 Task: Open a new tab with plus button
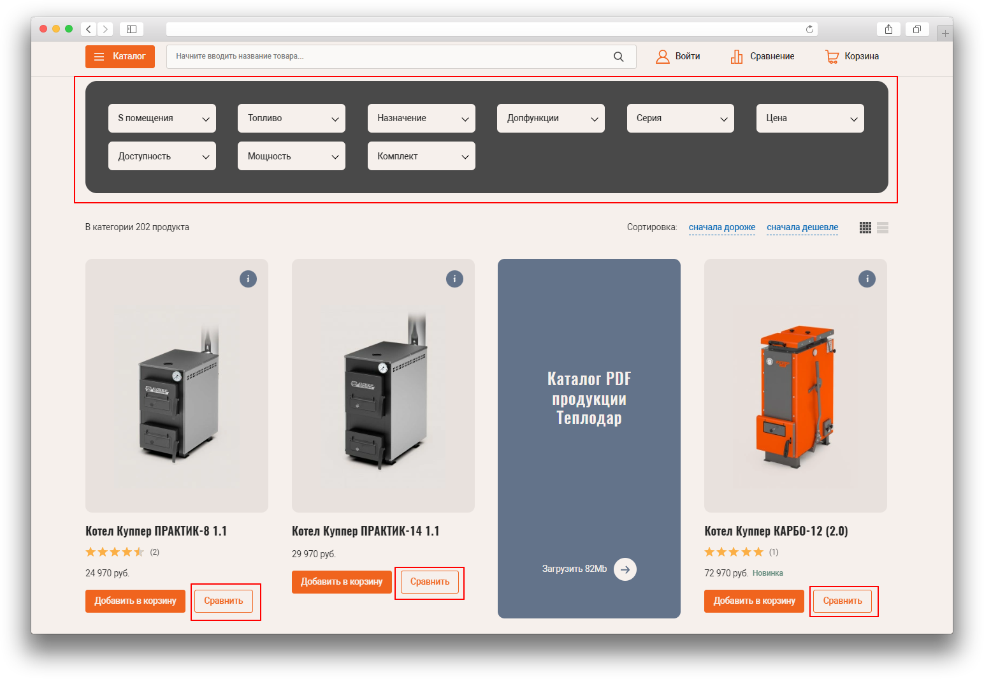945,33
